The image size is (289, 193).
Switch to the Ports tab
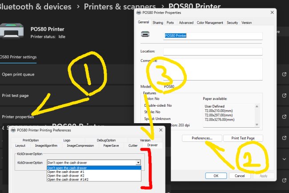pos(170,23)
